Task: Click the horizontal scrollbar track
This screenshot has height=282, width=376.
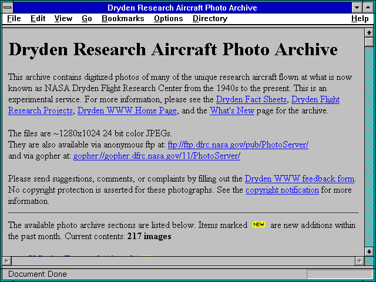Action: coord(183,261)
